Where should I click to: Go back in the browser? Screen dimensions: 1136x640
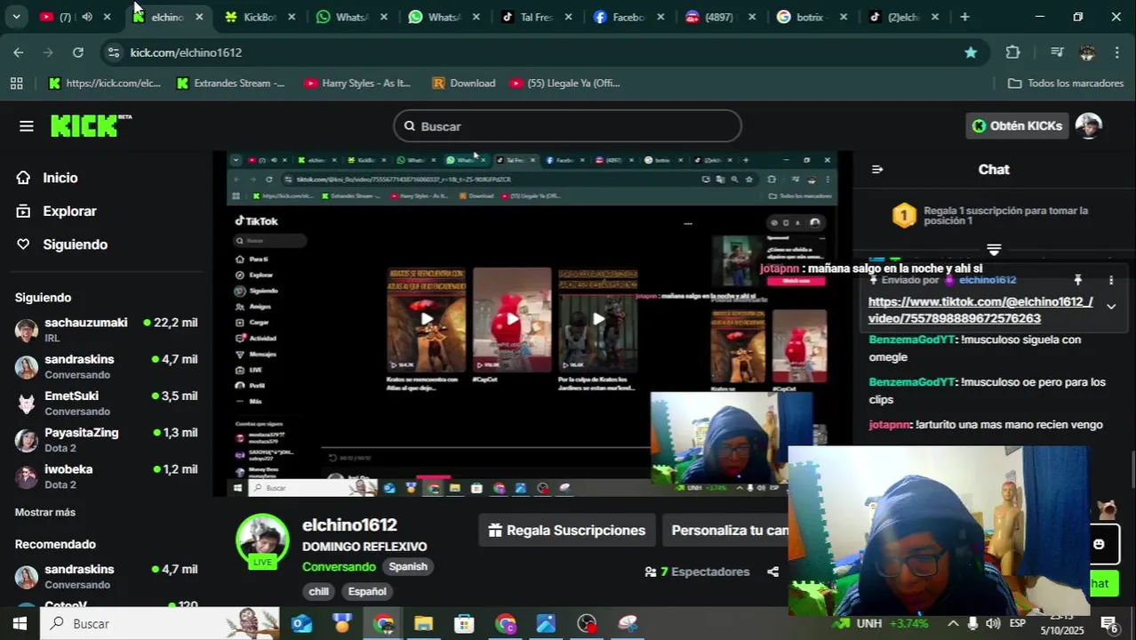(x=19, y=52)
